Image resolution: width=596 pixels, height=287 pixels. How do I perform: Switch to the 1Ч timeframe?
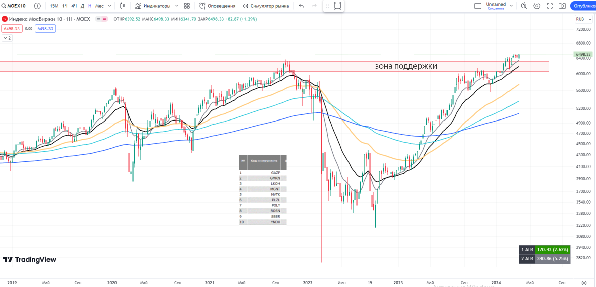65,6
